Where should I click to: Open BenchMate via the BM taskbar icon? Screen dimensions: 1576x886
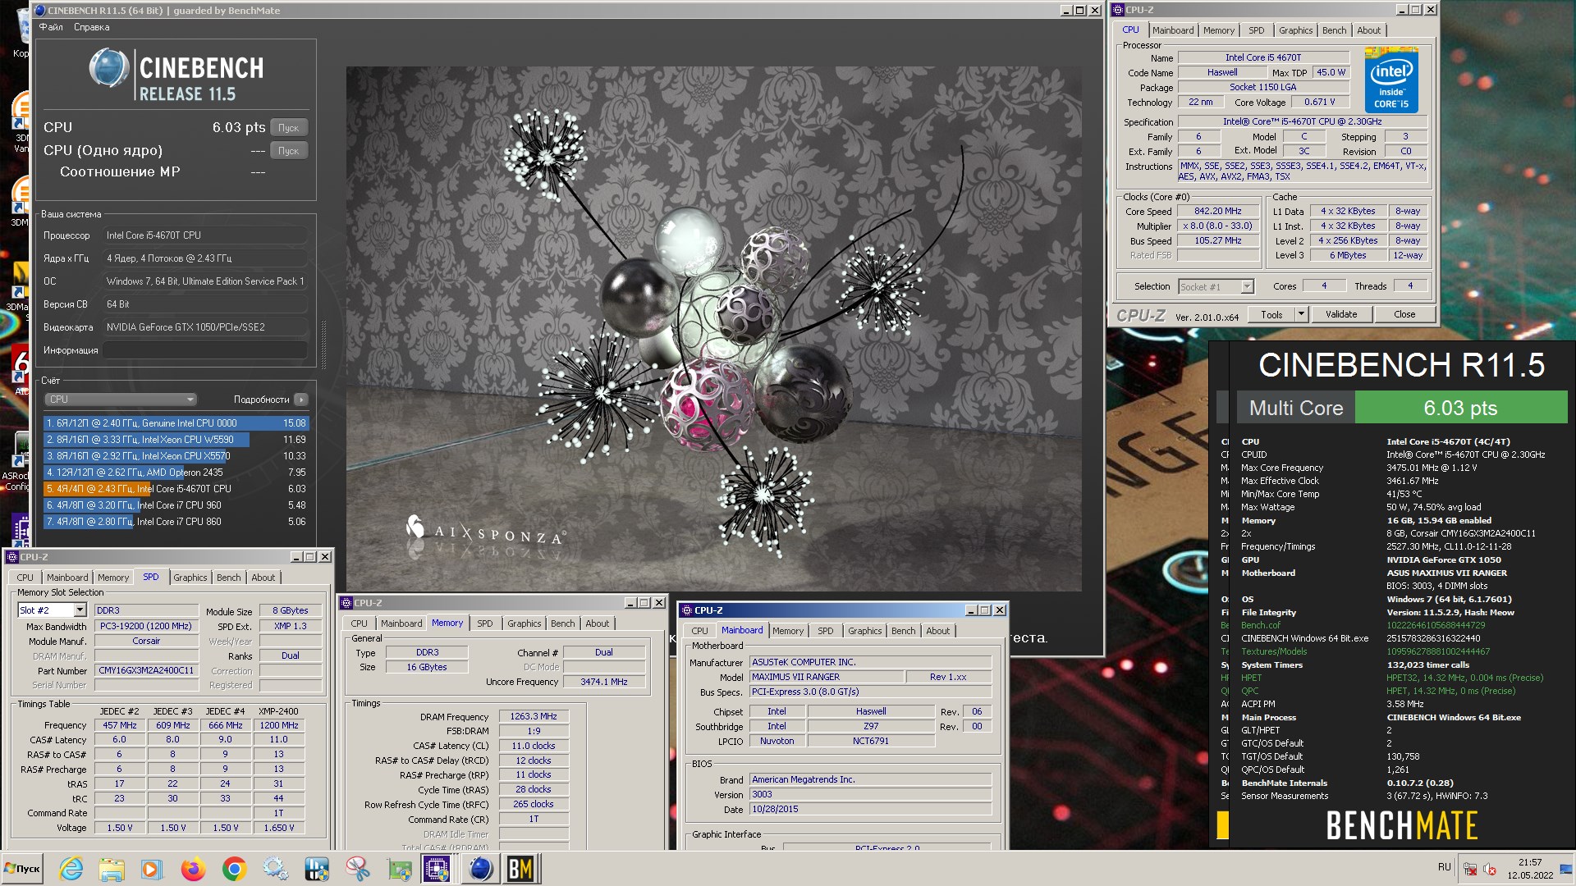(520, 868)
